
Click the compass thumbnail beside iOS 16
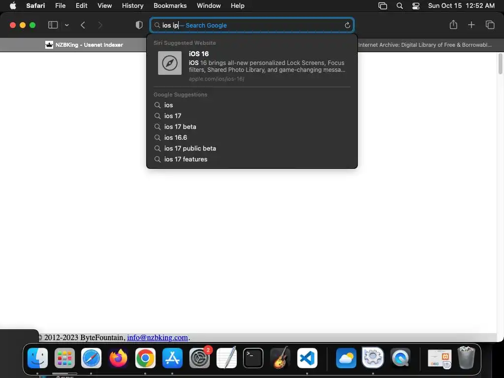coord(170,63)
